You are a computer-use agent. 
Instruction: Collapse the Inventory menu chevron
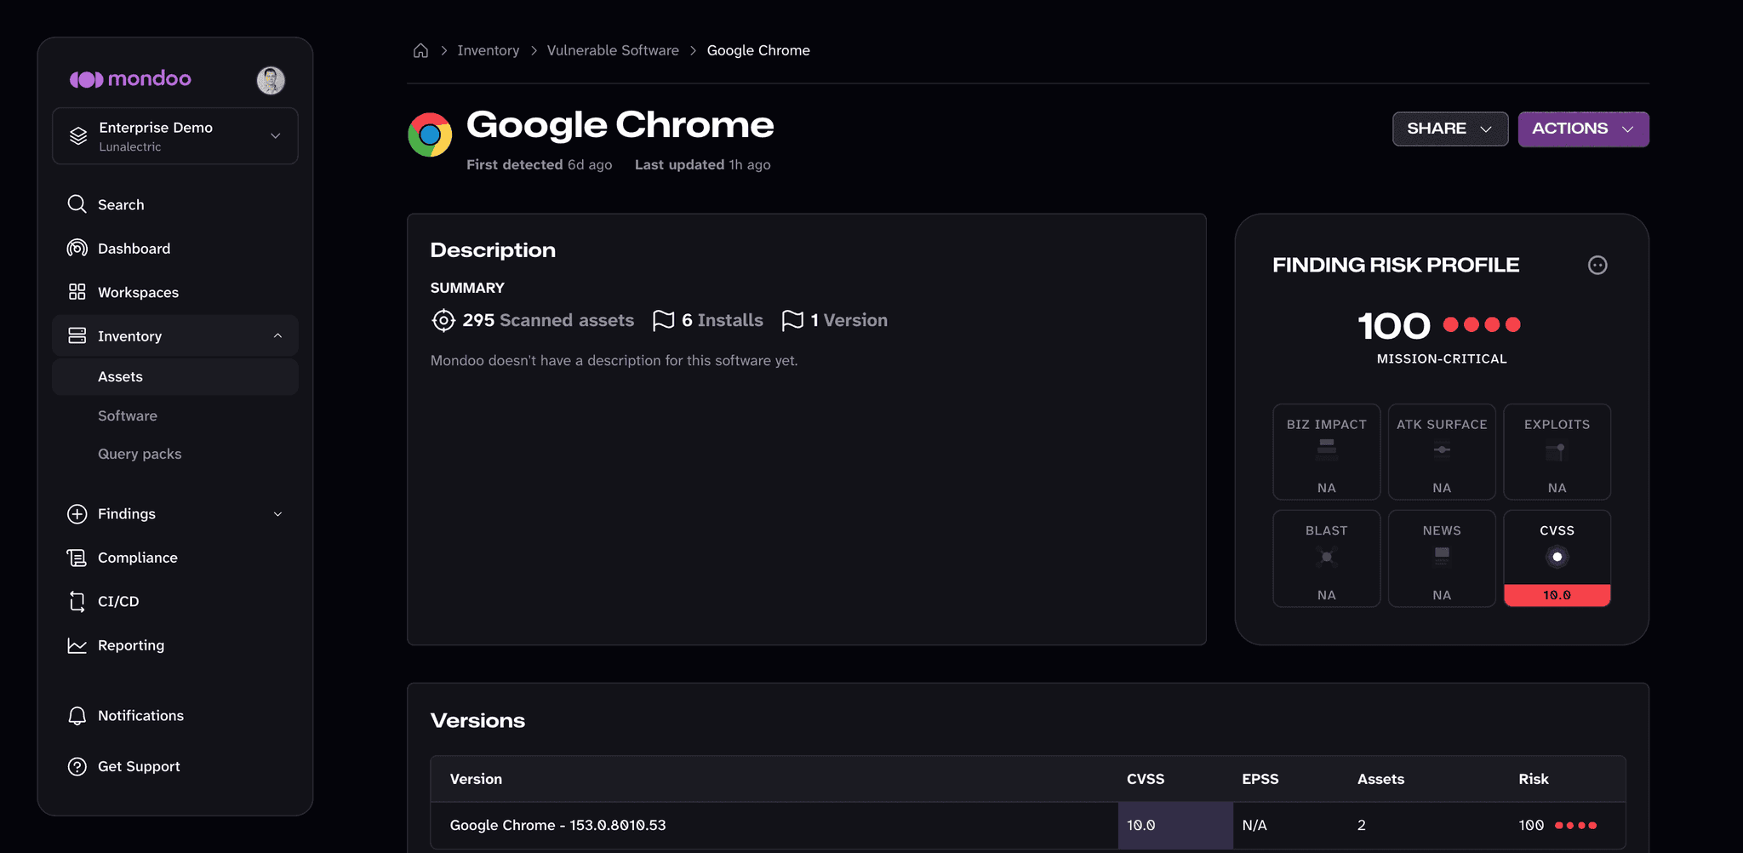(x=277, y=335)
